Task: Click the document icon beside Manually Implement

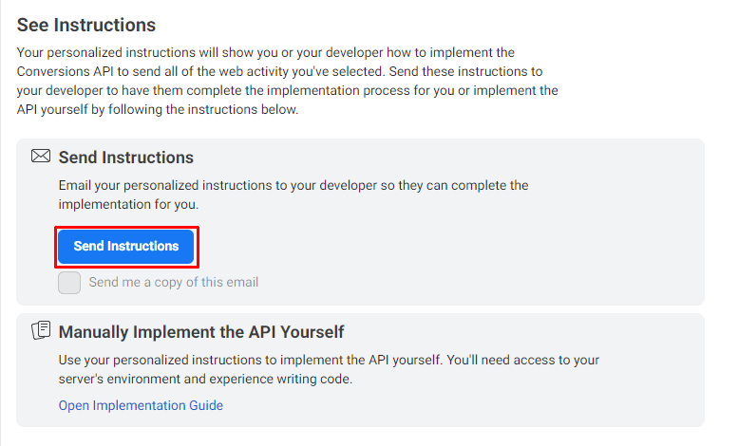Action: (41, 330)
